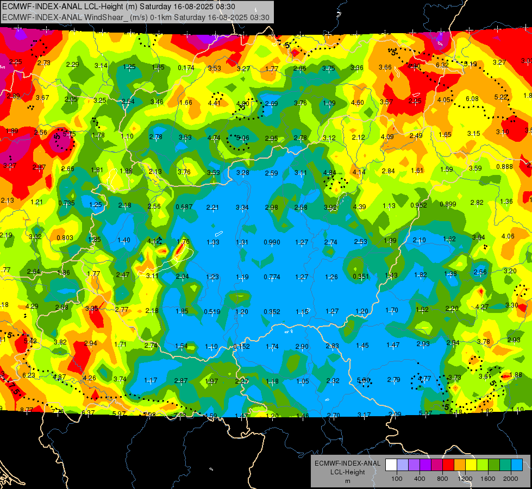The width and height of the screenshot is (532, 489).
Task: Click the wind shear value 0.351
Action: coord(360,276)
